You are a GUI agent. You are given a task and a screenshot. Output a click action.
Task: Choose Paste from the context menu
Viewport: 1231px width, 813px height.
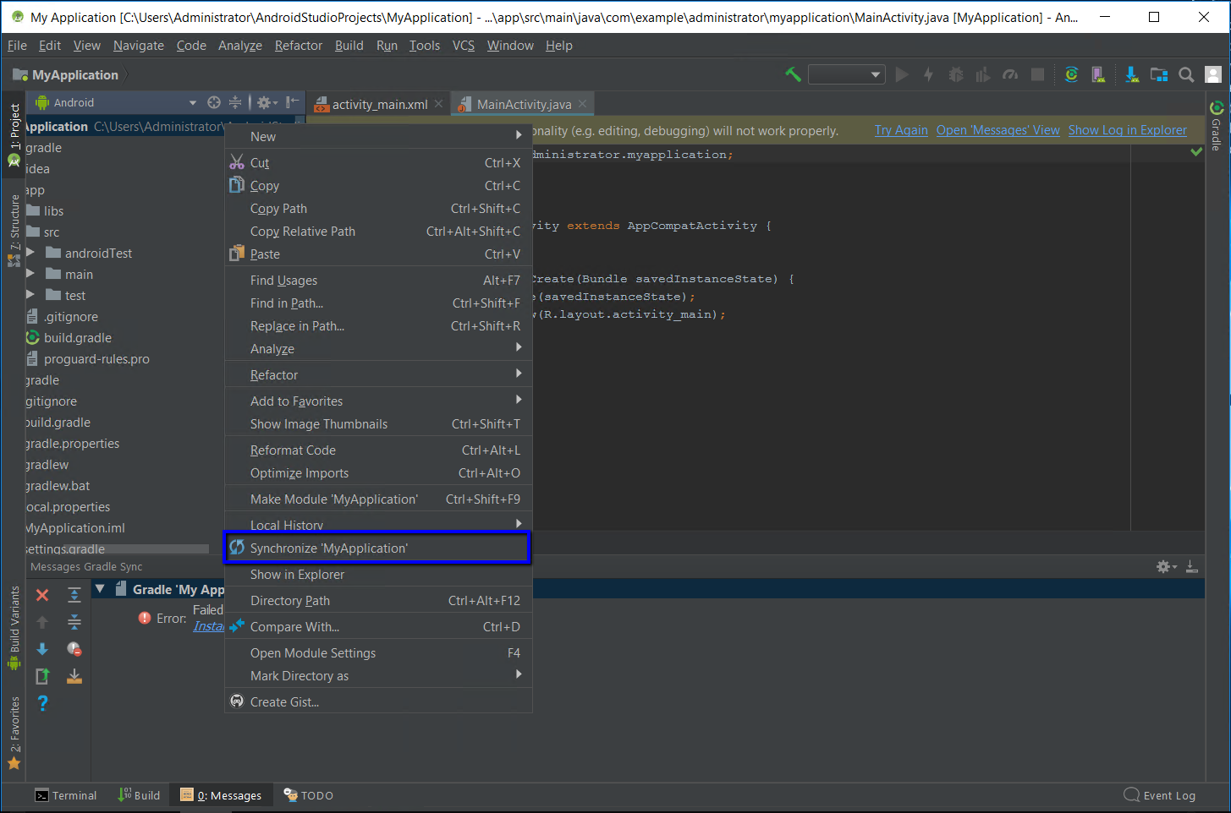[x=378, y=254]
